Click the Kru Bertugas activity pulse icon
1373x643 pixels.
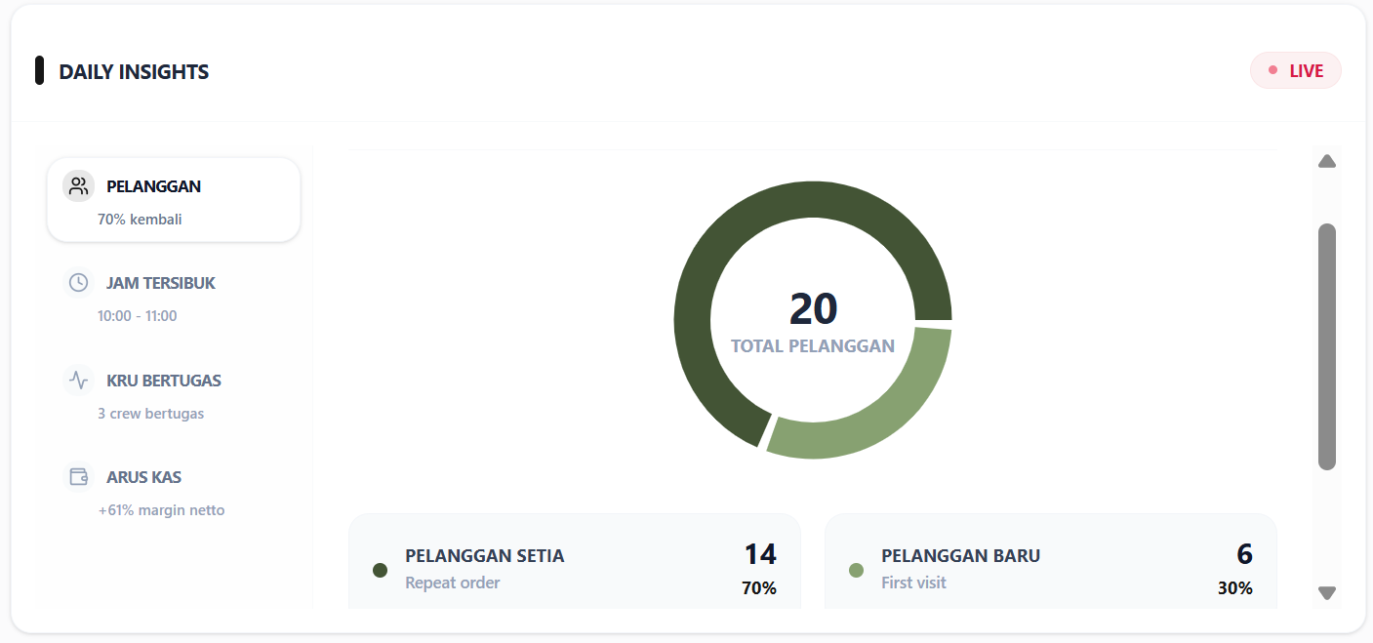click(78, 380)
